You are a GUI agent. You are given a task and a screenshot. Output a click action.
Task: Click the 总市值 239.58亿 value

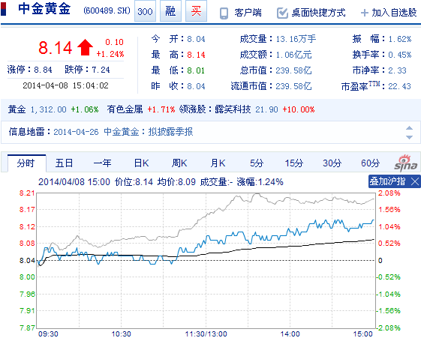pyautogui.click(x=293, y=70)
